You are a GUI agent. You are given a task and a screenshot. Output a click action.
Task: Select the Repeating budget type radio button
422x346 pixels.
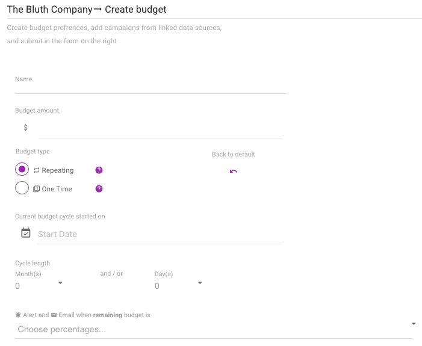coord(22,170)
